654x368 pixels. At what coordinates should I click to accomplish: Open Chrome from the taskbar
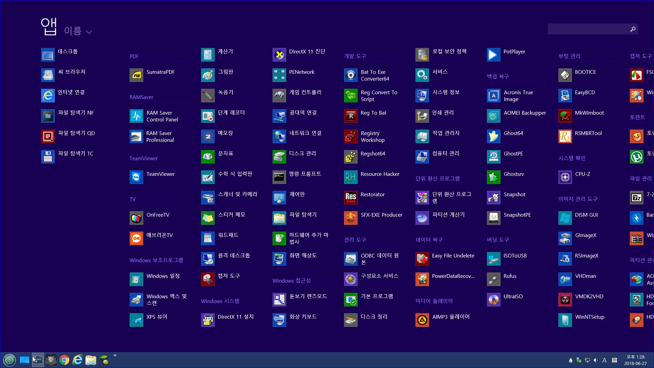coord(64,360)
